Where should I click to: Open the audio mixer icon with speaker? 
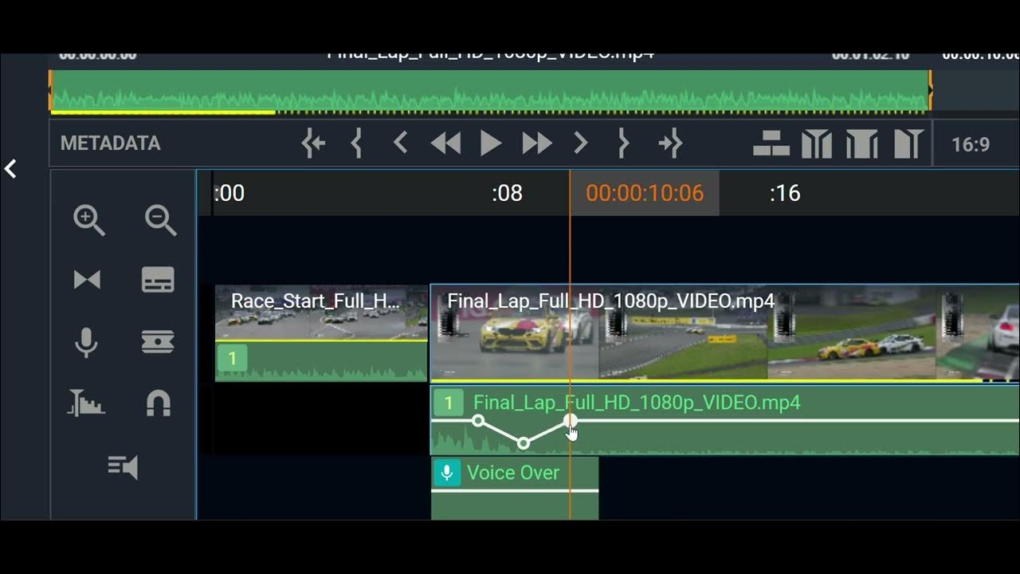[x=123, y=466]
